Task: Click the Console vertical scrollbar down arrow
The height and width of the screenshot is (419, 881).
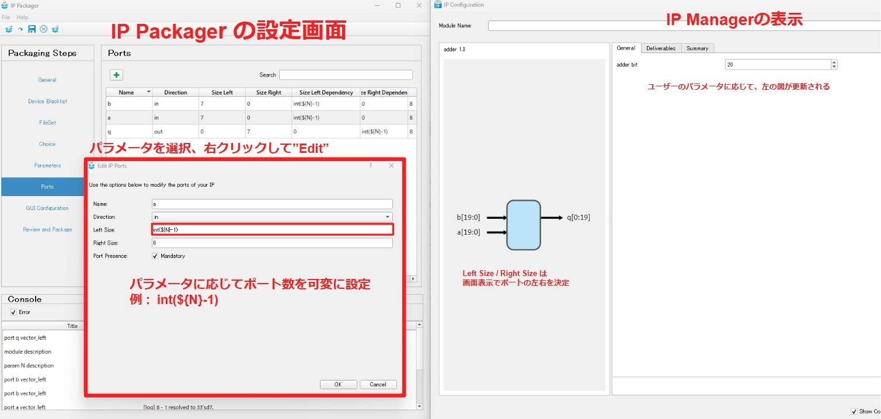Action: pos(419,406)
